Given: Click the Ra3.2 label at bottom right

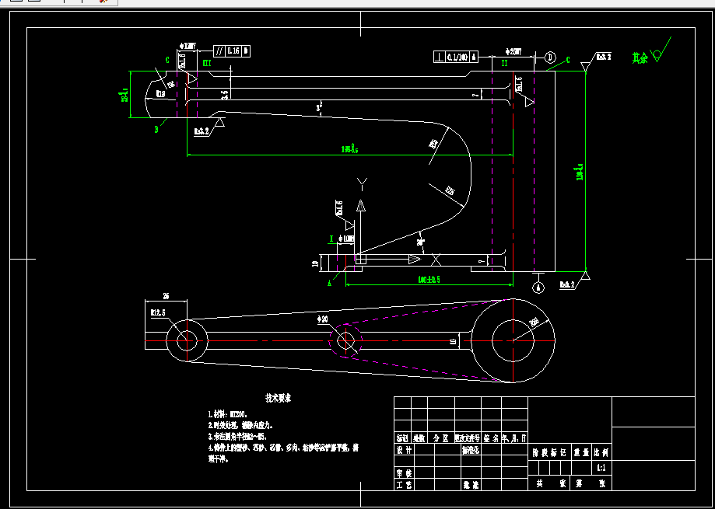Looking at the screenshot, I should pos(567,285).
